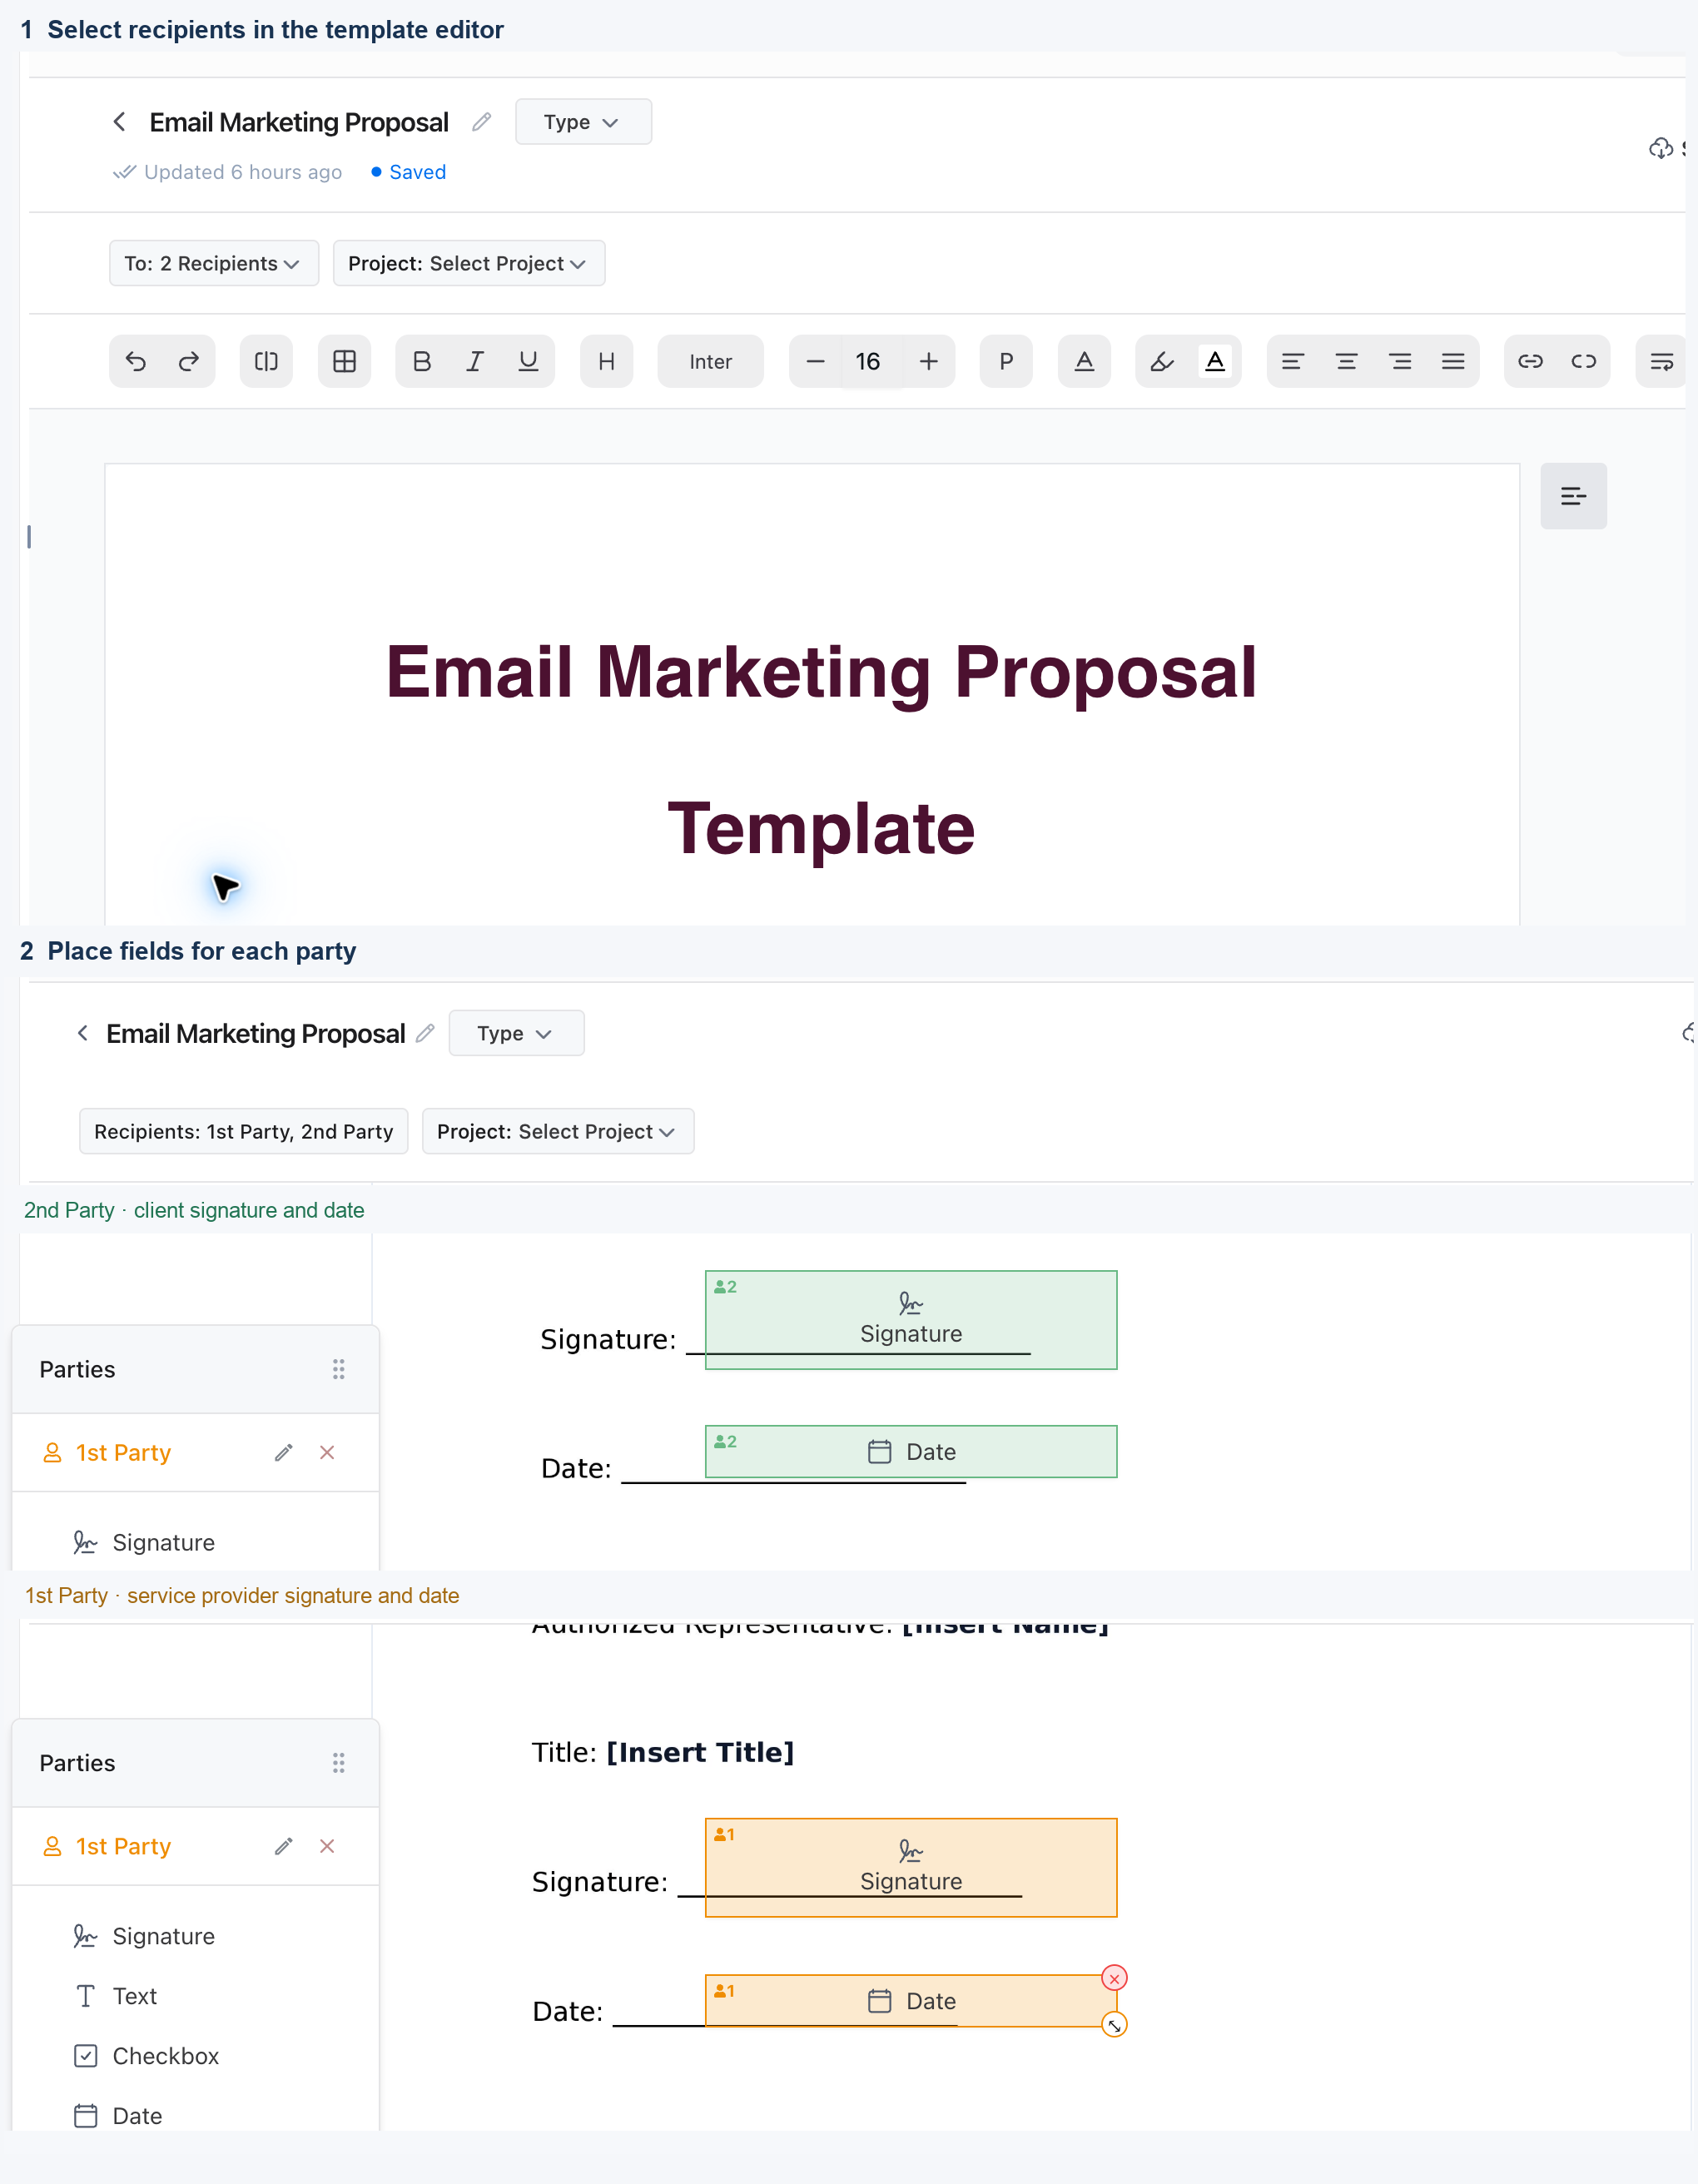Remove link with unlink icon
Screen dimensions: 1698x2184
click(x=1584, y=361)
